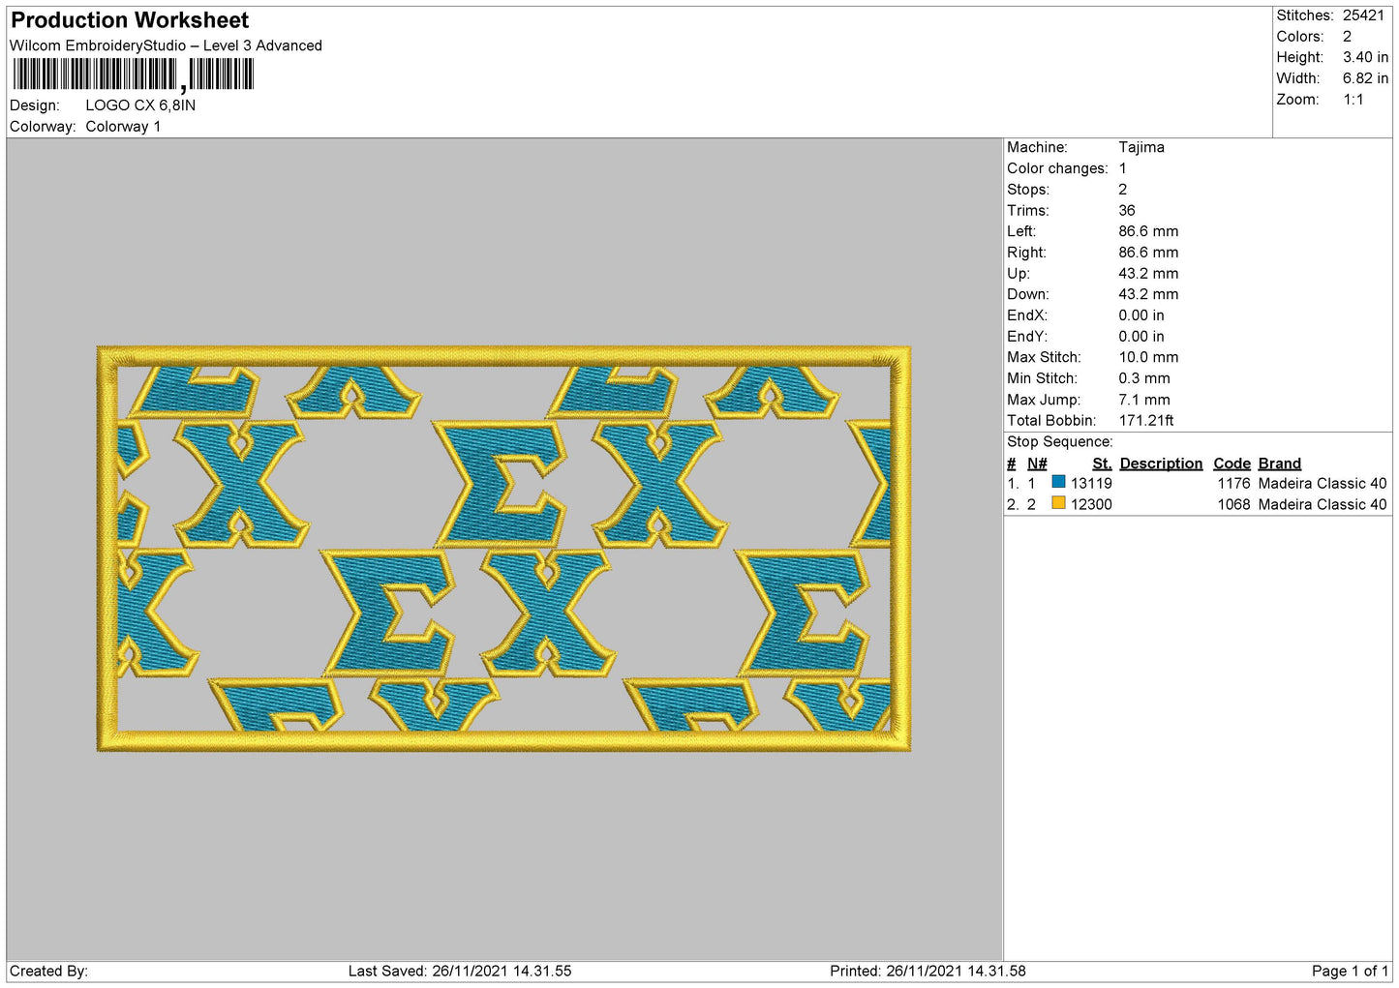
Task: Click the Total Bobbin value '171.21ft'
Action: 1146,421
